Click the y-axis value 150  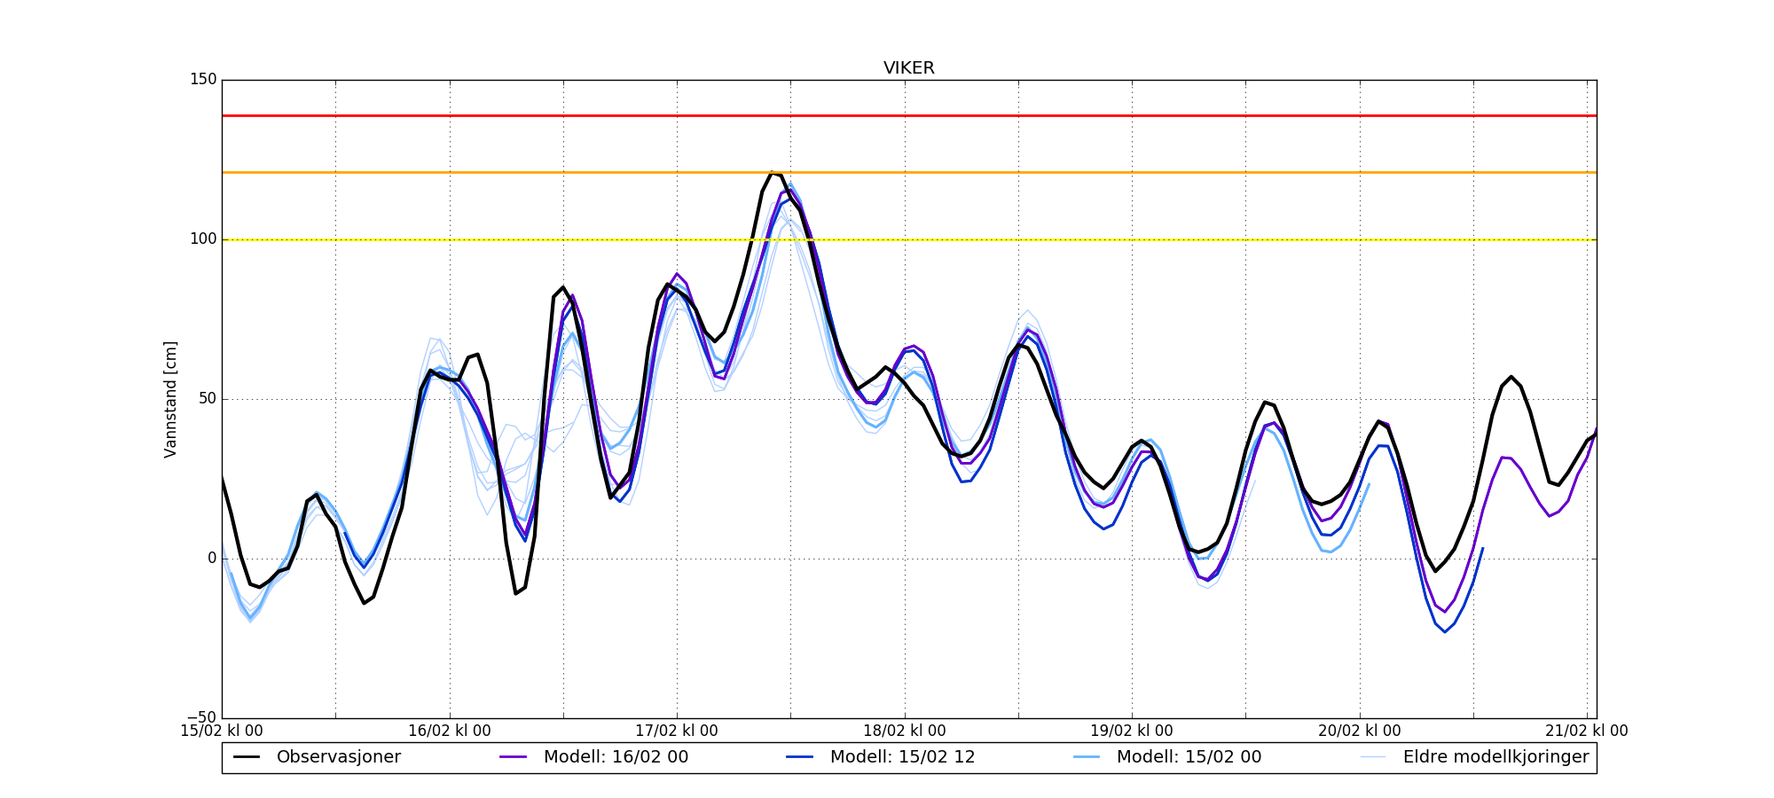203,80
